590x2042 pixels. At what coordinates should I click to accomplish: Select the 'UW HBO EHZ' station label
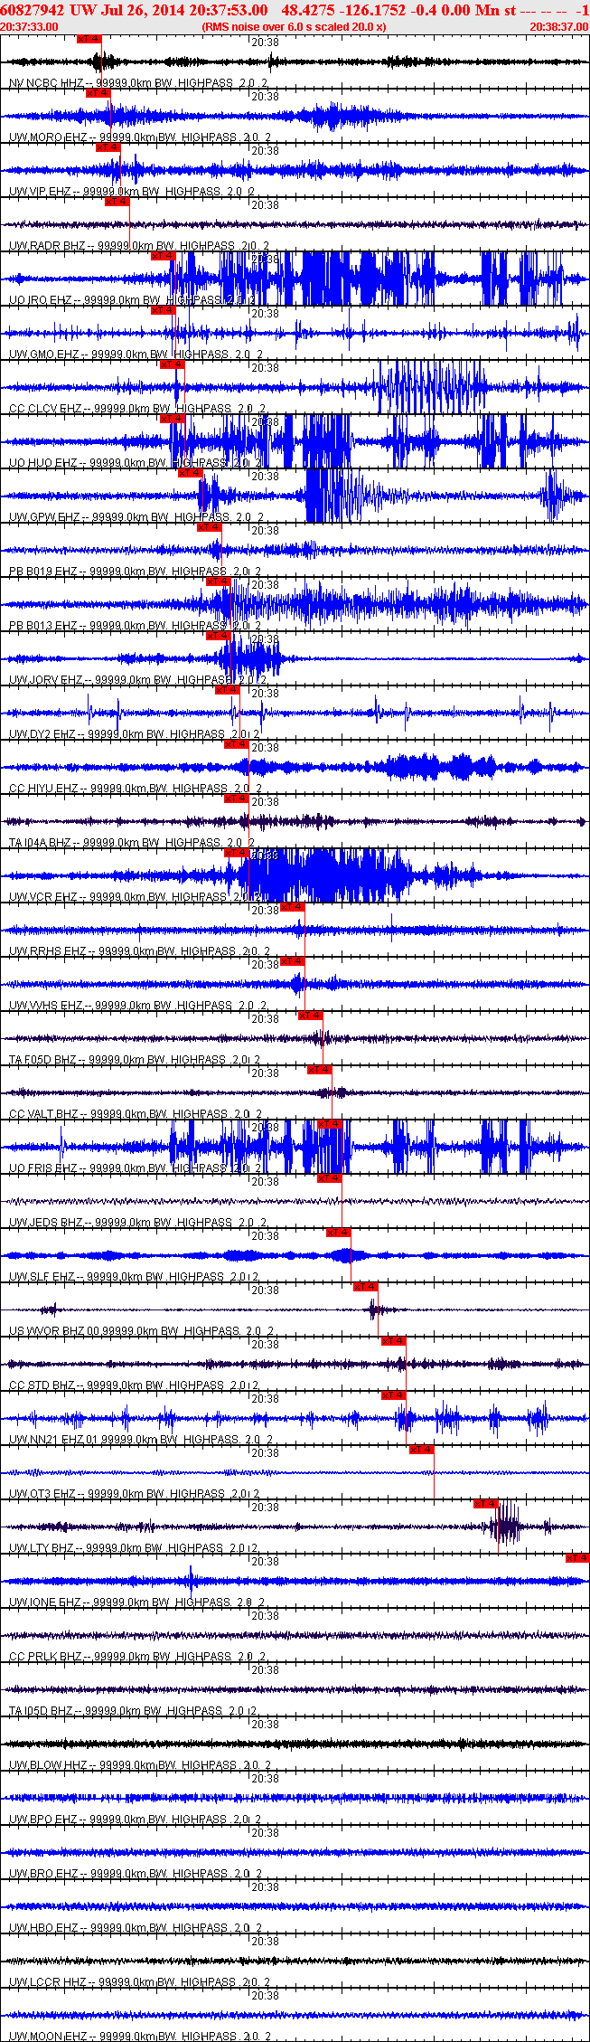coord(43,1928)
